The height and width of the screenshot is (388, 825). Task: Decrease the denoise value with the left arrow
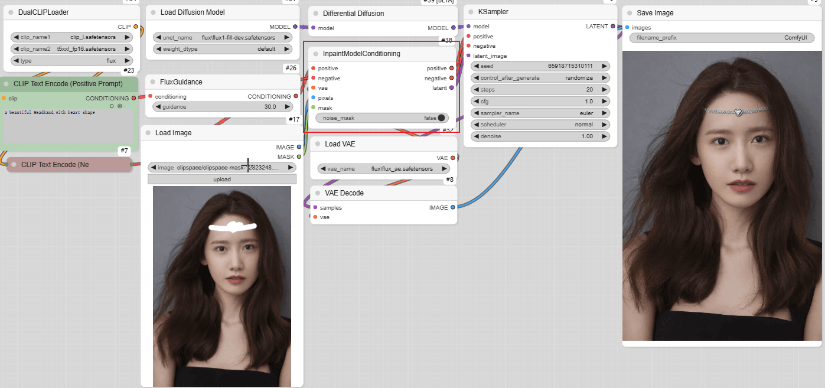coord(476,136)
